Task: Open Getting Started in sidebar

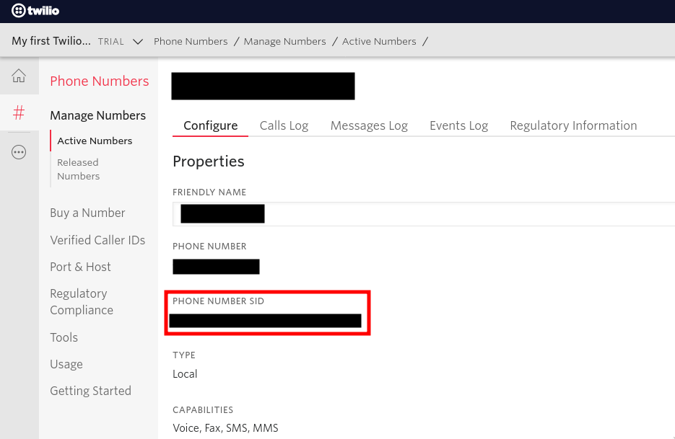Action: pyautogui.click(x=90, y=391)
